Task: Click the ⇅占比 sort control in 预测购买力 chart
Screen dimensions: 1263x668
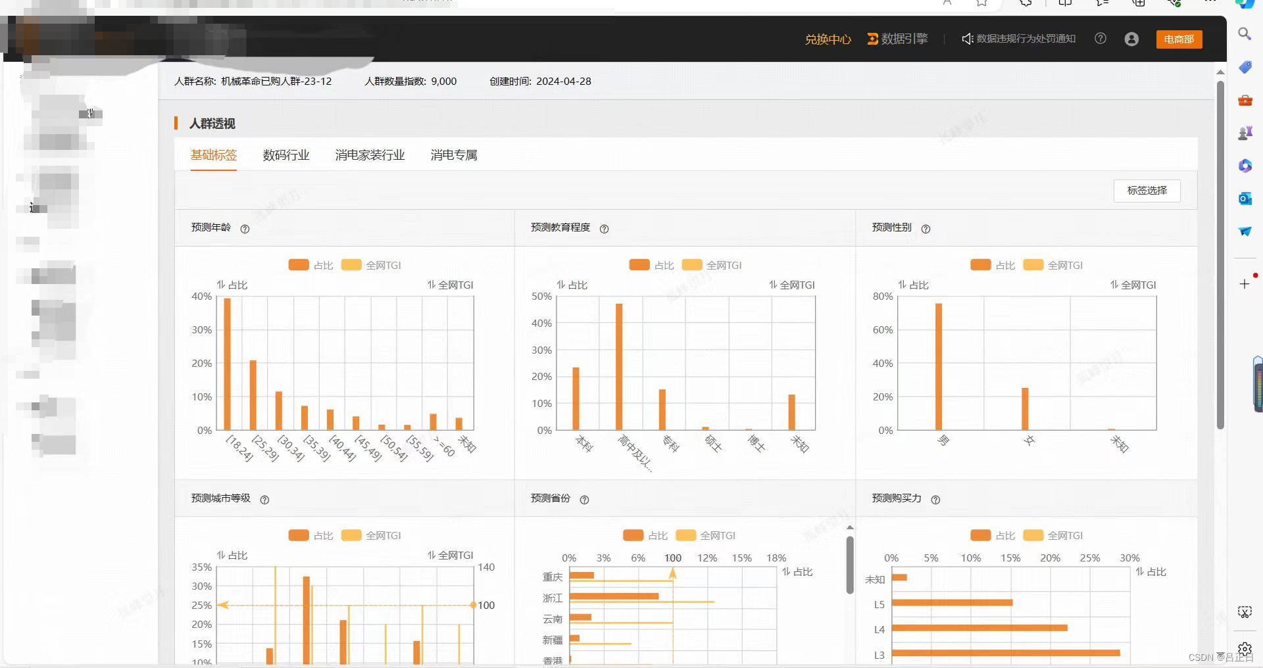Action: coord(1152,571)
